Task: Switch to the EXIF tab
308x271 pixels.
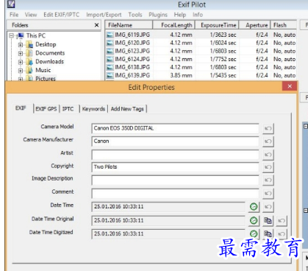Action: 21,108
